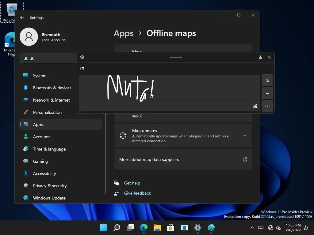Screen dimensions: 314x235
Task: Open Personalization settings category
Action: [x=60, y=112]
